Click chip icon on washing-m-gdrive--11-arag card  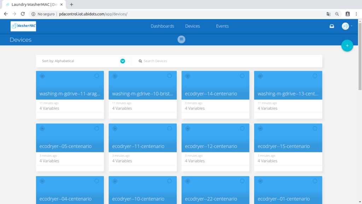(x=42, y=76)
